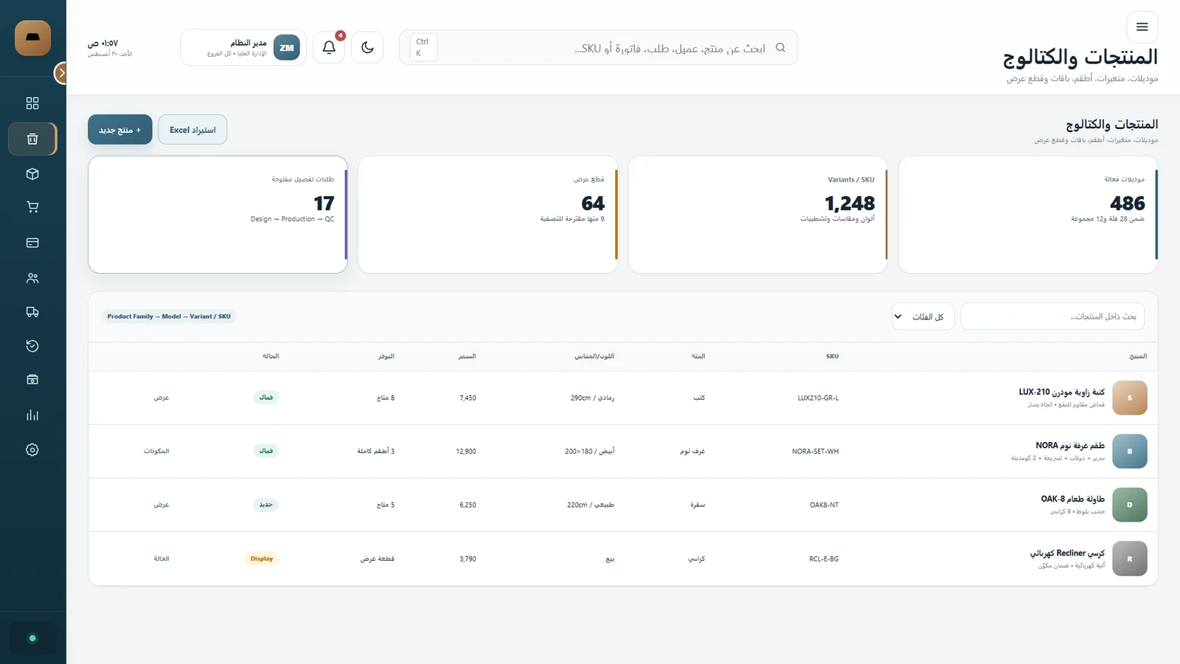
Task: Click the search magnifier icon in top bar
Action: pos(780,48)
